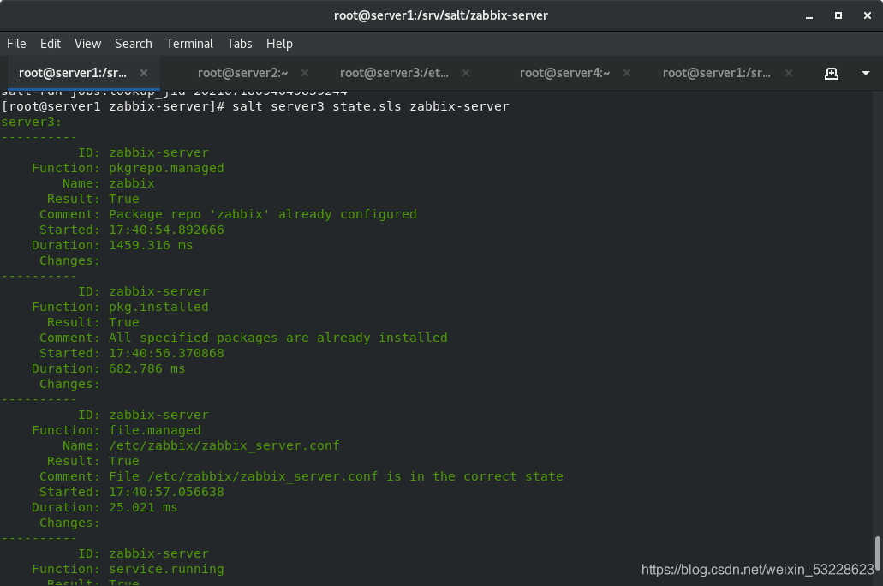This screenshot has width=883, height=586.
Task: Click '/etc/zabbix/zabbix_server.conf' name value
Action: [224, 445]
